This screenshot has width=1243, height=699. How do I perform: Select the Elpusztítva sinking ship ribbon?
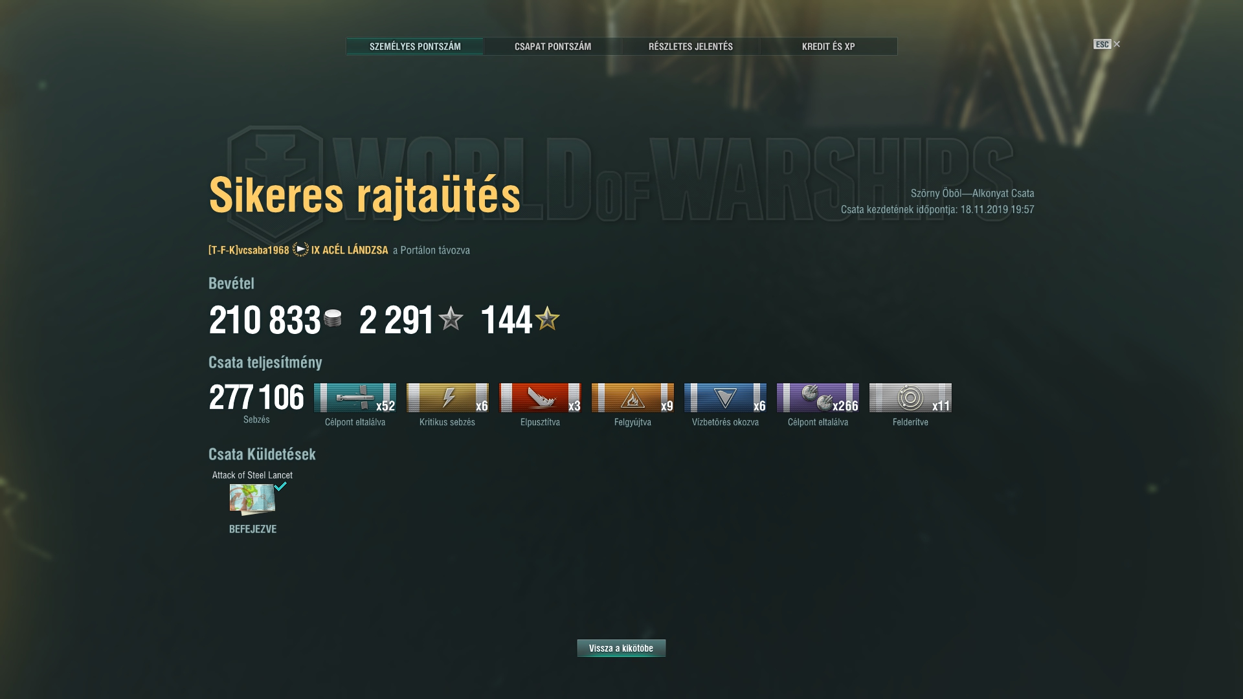[540, 397]
